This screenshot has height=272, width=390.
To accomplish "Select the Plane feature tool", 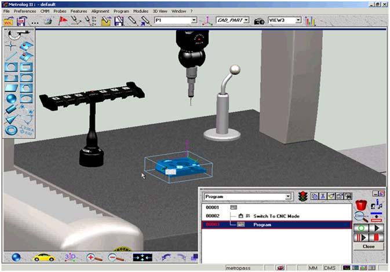I will pos(11,88).
